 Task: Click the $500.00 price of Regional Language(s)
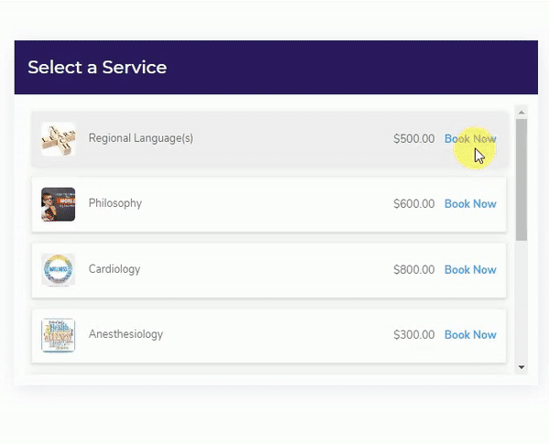click(414, 139)
